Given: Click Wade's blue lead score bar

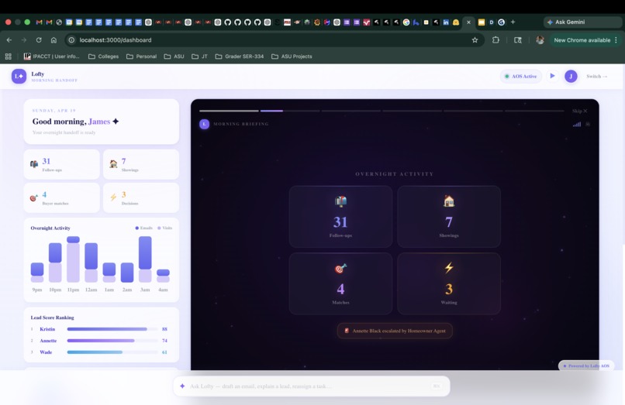Looking at the screenshot, I should pyautogui.click(x=95, y=352).
